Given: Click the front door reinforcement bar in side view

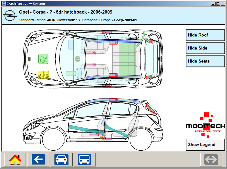Looking at the screenshot, I should (86, 130).
